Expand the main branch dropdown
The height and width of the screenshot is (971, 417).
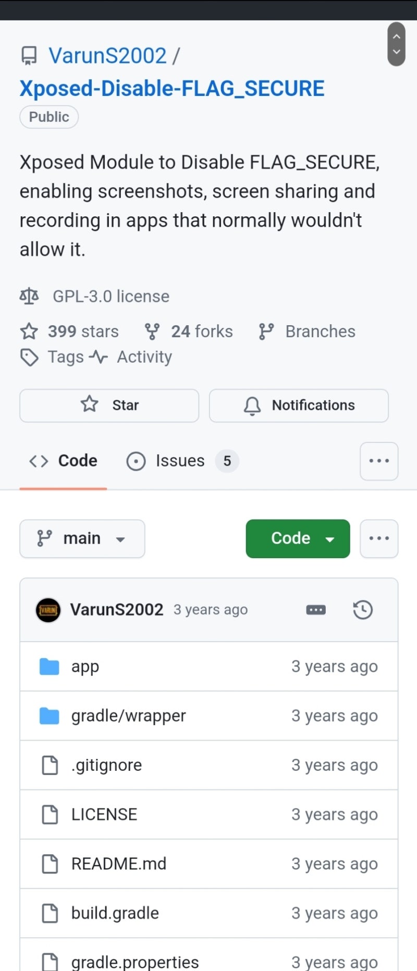(82, 538)
